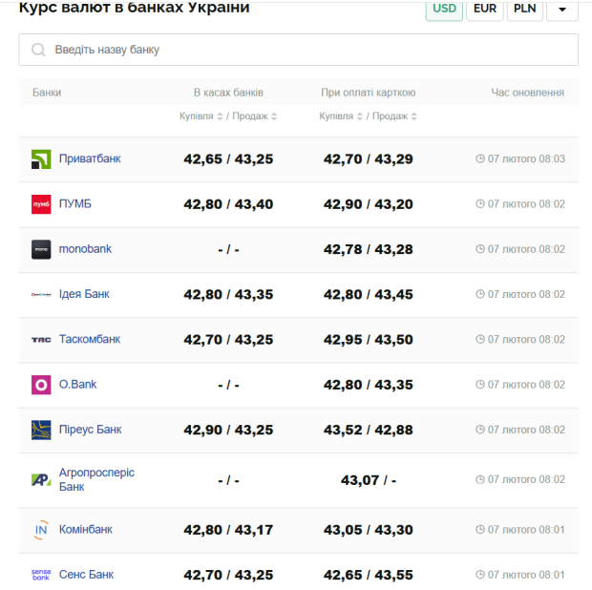
Task: Click the monobank black logo icon
Action: point(41,249)
